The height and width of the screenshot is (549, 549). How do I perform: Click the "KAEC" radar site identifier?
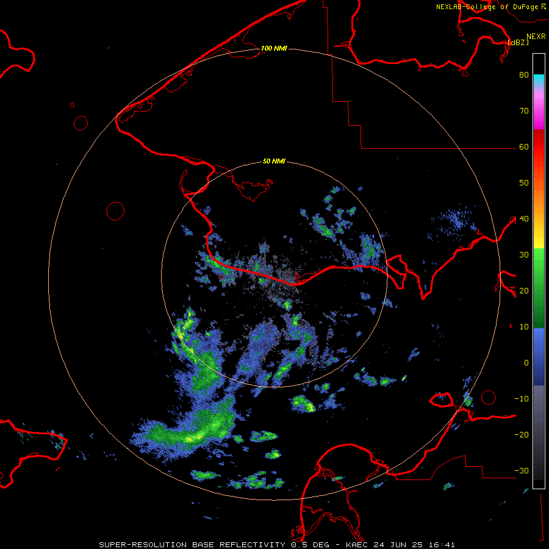357,545
